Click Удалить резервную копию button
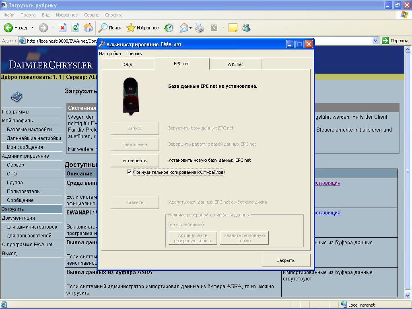 (244, 238)
